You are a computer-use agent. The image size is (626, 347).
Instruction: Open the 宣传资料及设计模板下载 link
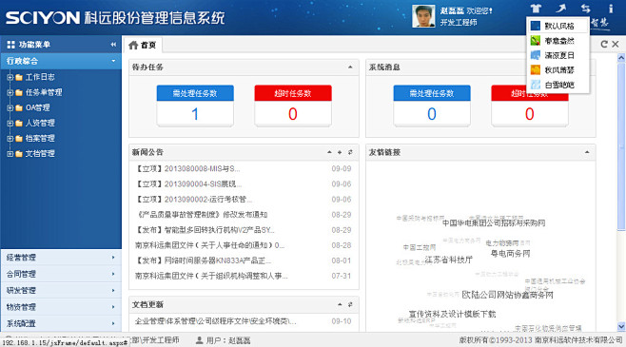(452, 315)
